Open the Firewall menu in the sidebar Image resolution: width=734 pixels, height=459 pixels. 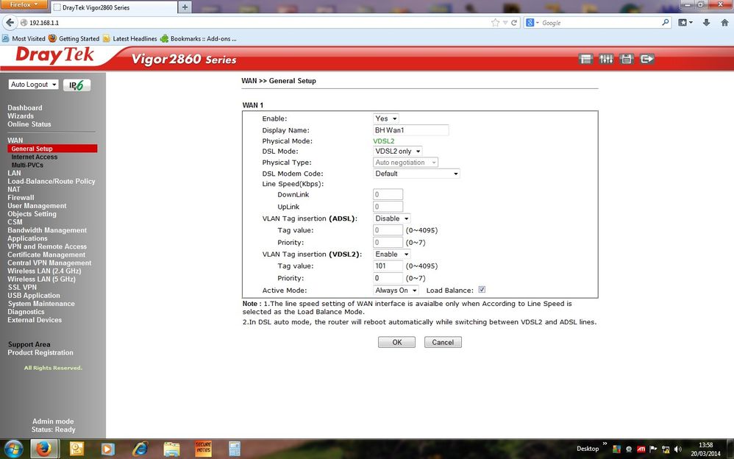pos(21,197)
